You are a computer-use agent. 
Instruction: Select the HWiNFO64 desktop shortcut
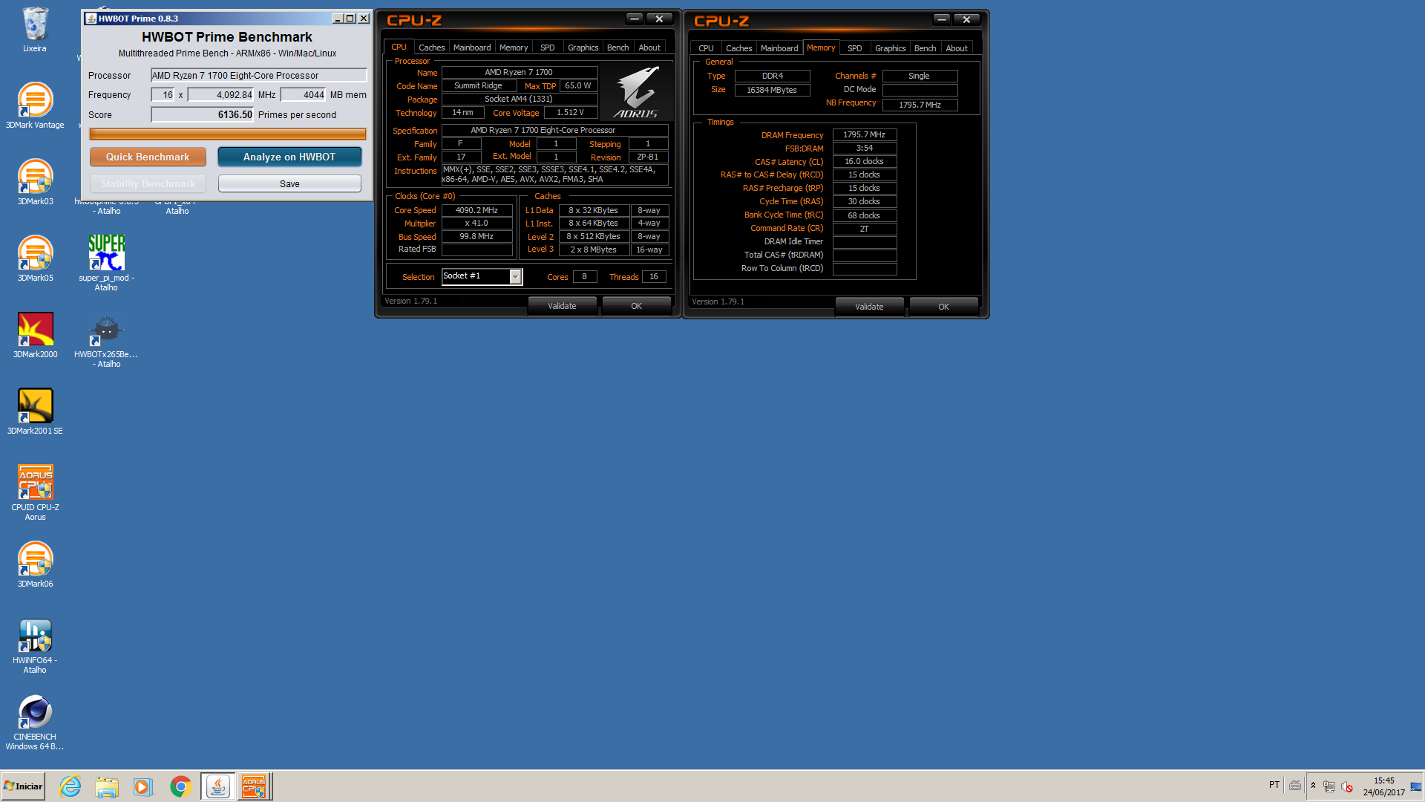pyautogui.click(x=35, y=646)
